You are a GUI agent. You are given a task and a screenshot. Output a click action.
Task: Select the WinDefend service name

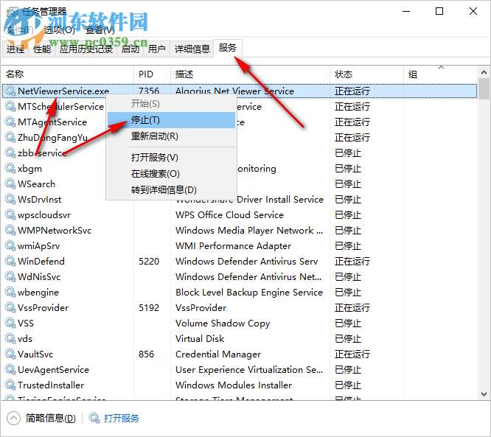coord(41,262)
